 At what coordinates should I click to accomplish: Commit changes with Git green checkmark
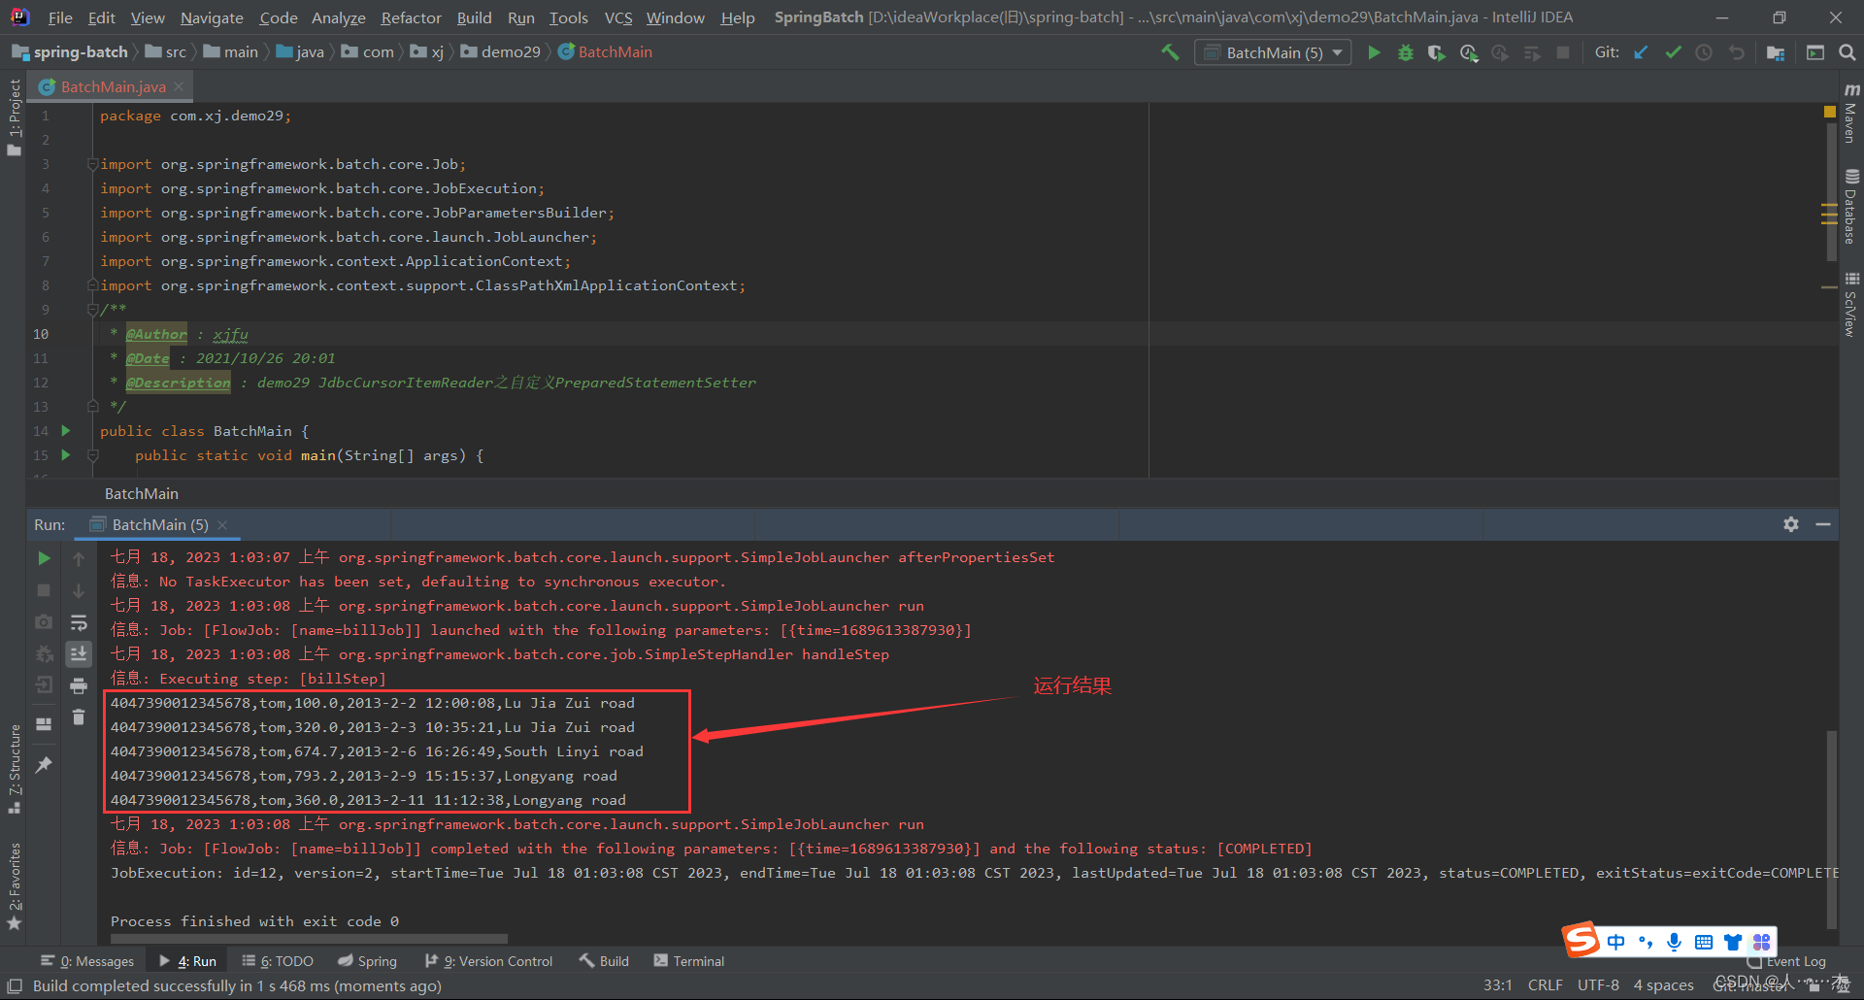(x=1673, y=52)
